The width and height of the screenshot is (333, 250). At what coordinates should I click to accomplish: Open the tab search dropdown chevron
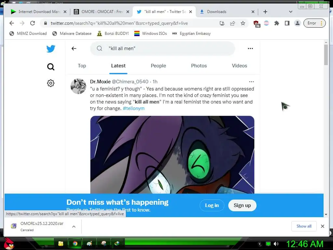click(291, 12)
